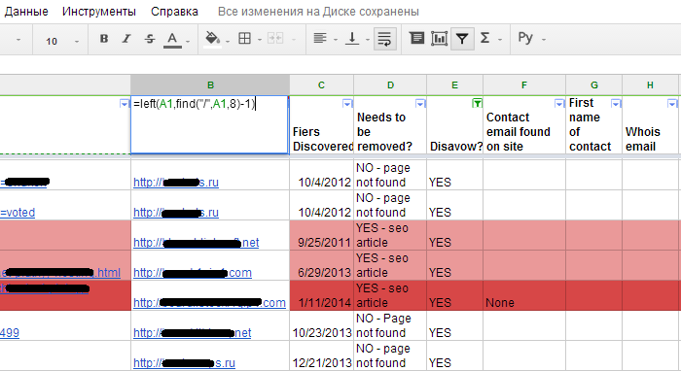Screen dimensions: 681x371
Task: Open the Needs to be removed filter
Action: click(x=420, y=104)
